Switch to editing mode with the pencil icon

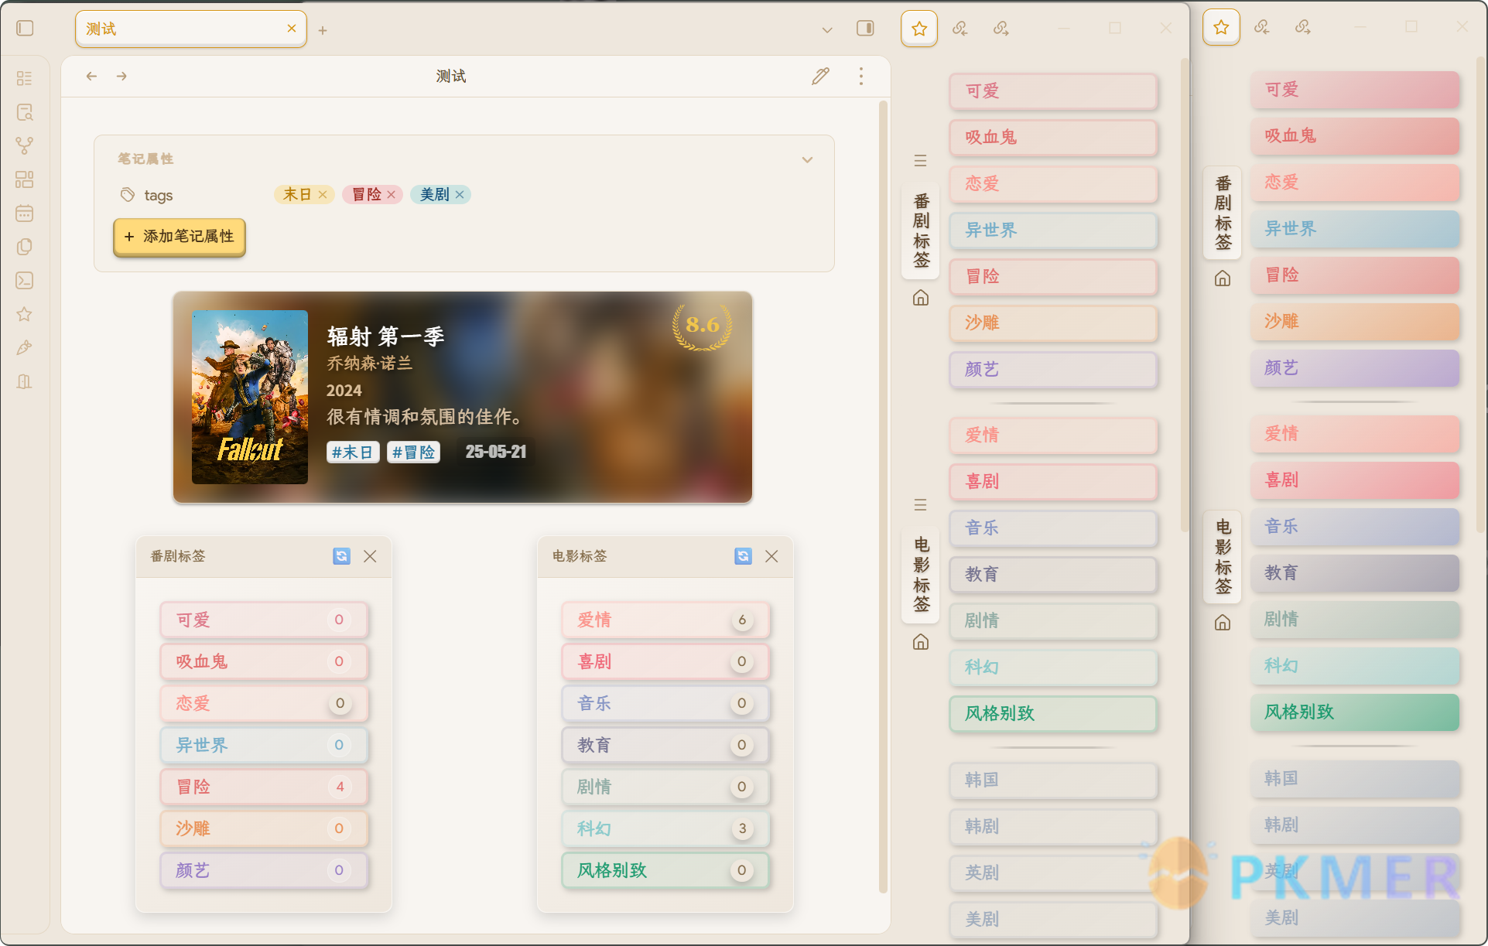pos(820,76)
